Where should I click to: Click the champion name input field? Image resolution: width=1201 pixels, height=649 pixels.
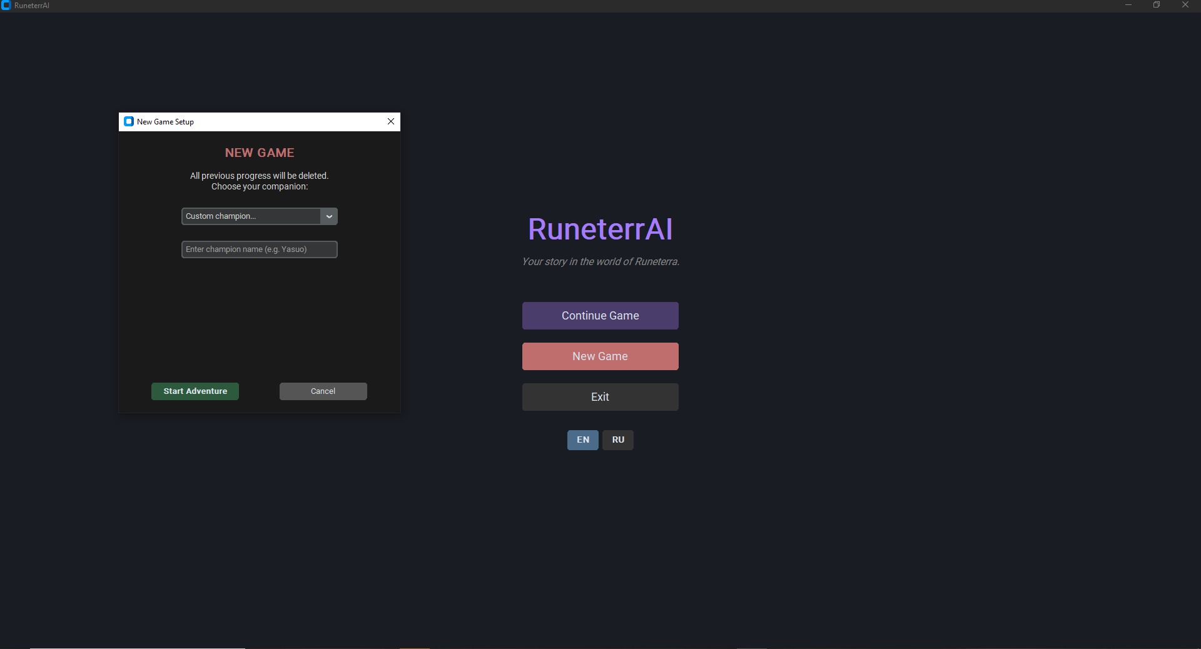(260, 249)
